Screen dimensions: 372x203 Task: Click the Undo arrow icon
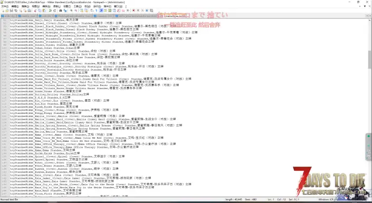pyautogui.click(x=50, y=11)
